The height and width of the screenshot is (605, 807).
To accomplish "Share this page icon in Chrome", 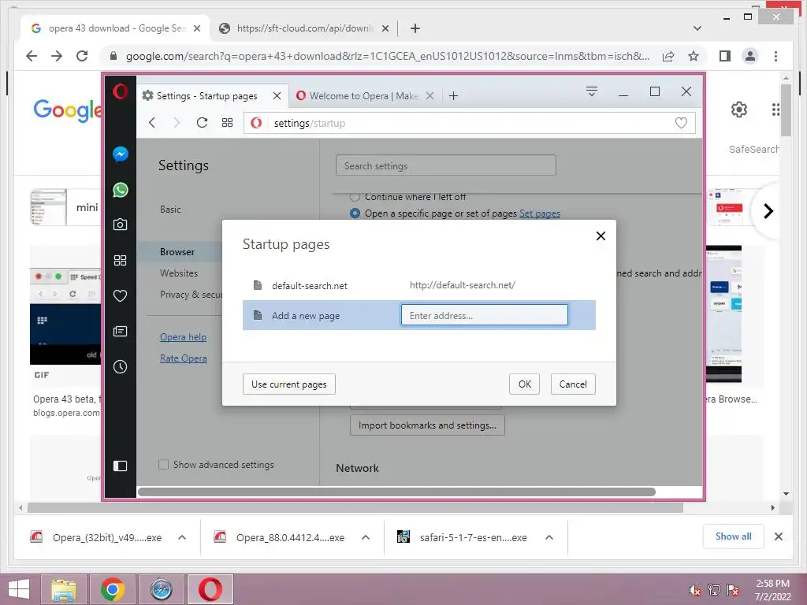I will tap(668, 56).
